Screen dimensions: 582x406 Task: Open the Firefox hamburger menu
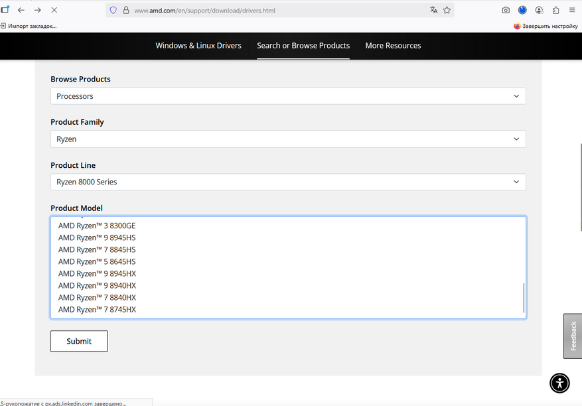tap(572, 10)
